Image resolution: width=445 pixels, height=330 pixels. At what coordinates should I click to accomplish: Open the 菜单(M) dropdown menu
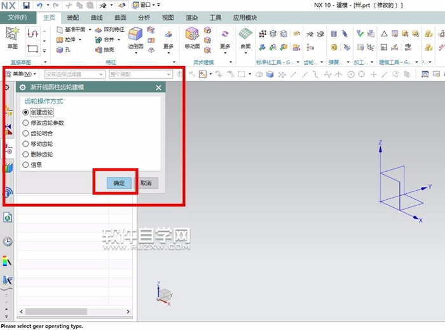pyautogui.click(x=22, y=74)
